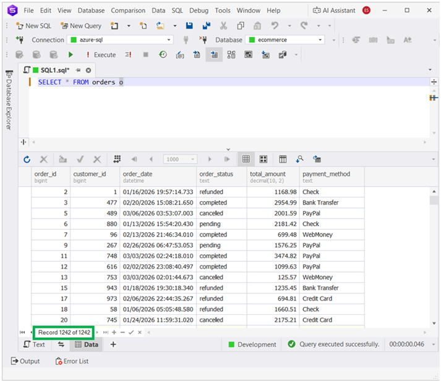Click the split editor icon at top right

click(x=434, y=82)
